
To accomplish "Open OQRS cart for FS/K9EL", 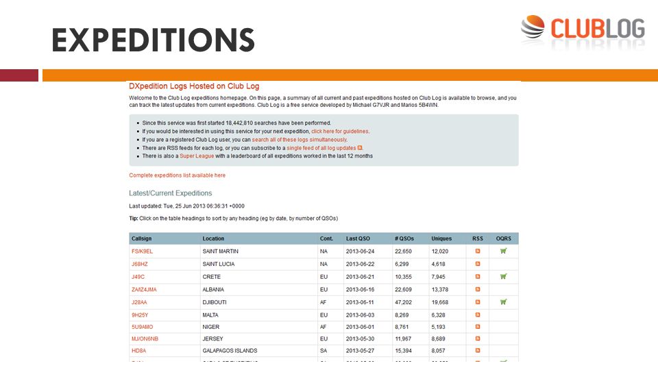I will [x=504, y=251].
